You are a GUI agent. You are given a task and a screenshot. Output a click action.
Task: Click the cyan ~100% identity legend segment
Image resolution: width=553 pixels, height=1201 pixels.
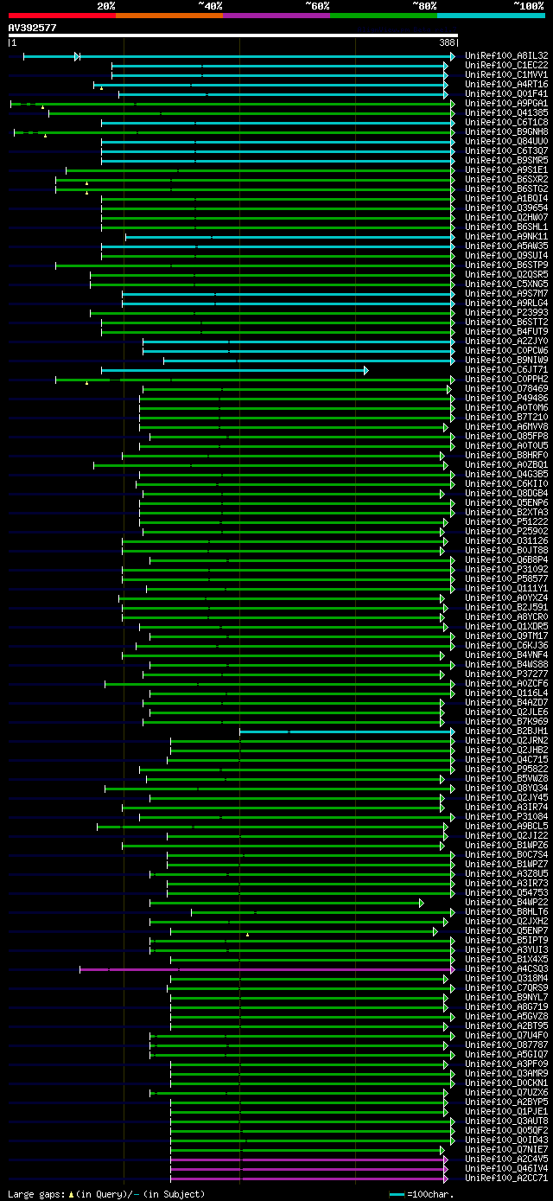491,15
